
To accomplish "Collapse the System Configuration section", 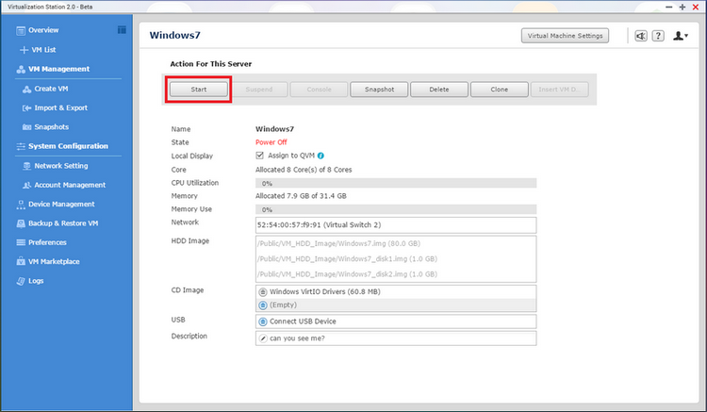I will 68,146.
